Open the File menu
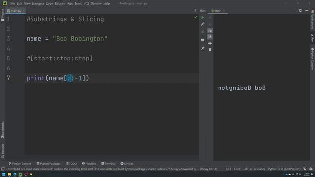This screenshot has width=315, height=177. (13, 3)
